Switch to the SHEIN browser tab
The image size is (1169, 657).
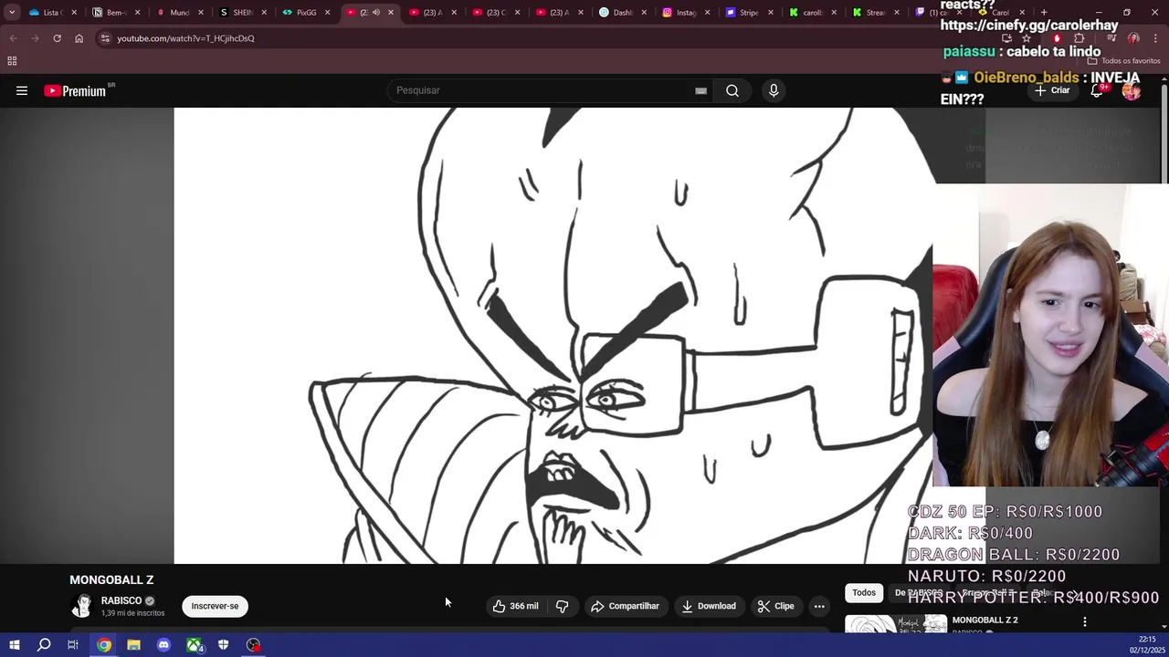tap(242, 13)
